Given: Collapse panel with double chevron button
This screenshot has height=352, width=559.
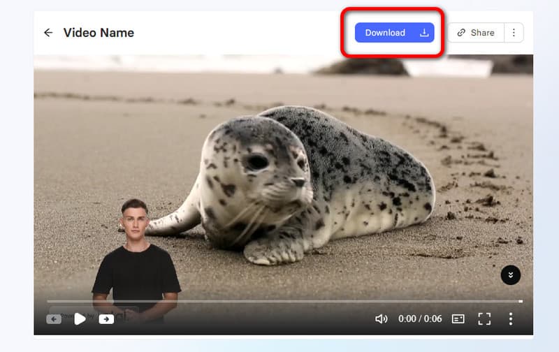Looking at the screenshot, I should point(511,275).
